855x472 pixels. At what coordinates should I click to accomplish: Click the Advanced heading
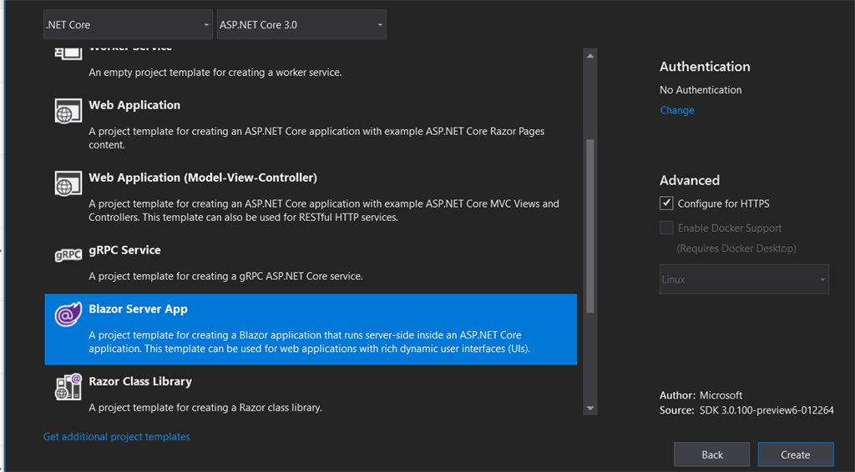(x=690, y=180)
